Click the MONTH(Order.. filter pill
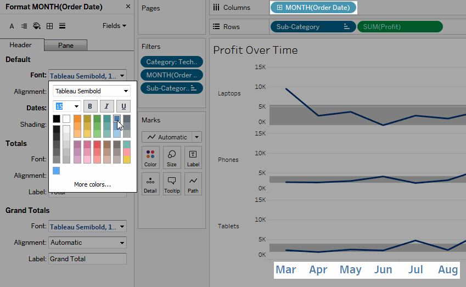 (172, 75)
